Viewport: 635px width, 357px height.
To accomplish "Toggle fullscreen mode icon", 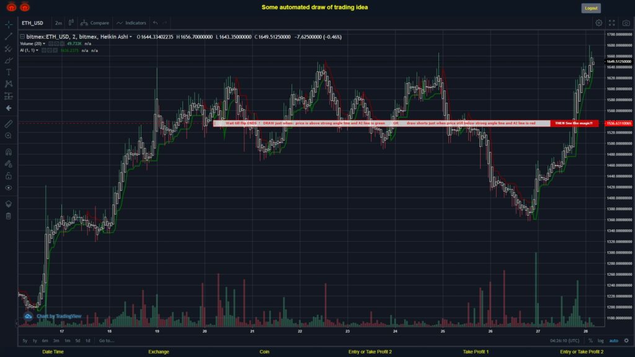I will (612, 23).
